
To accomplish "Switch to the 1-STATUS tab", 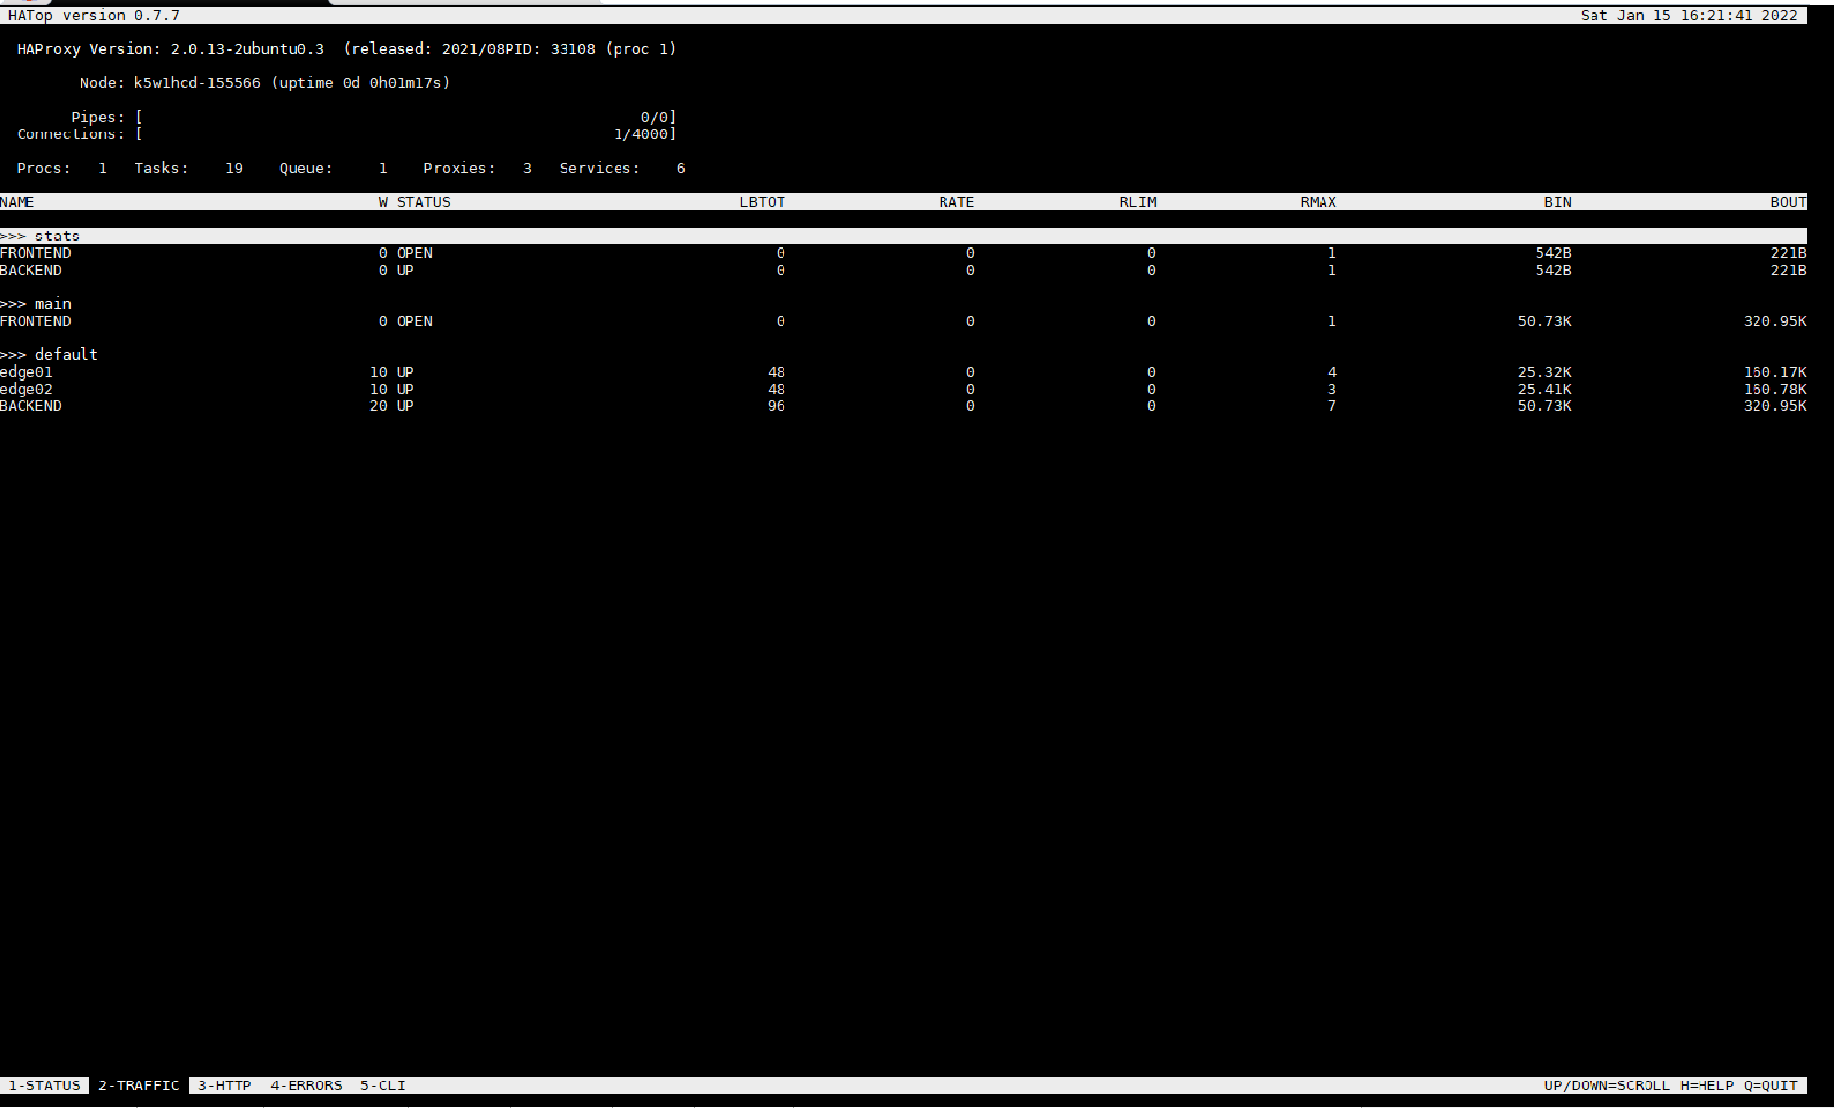I will (44, 1085).
